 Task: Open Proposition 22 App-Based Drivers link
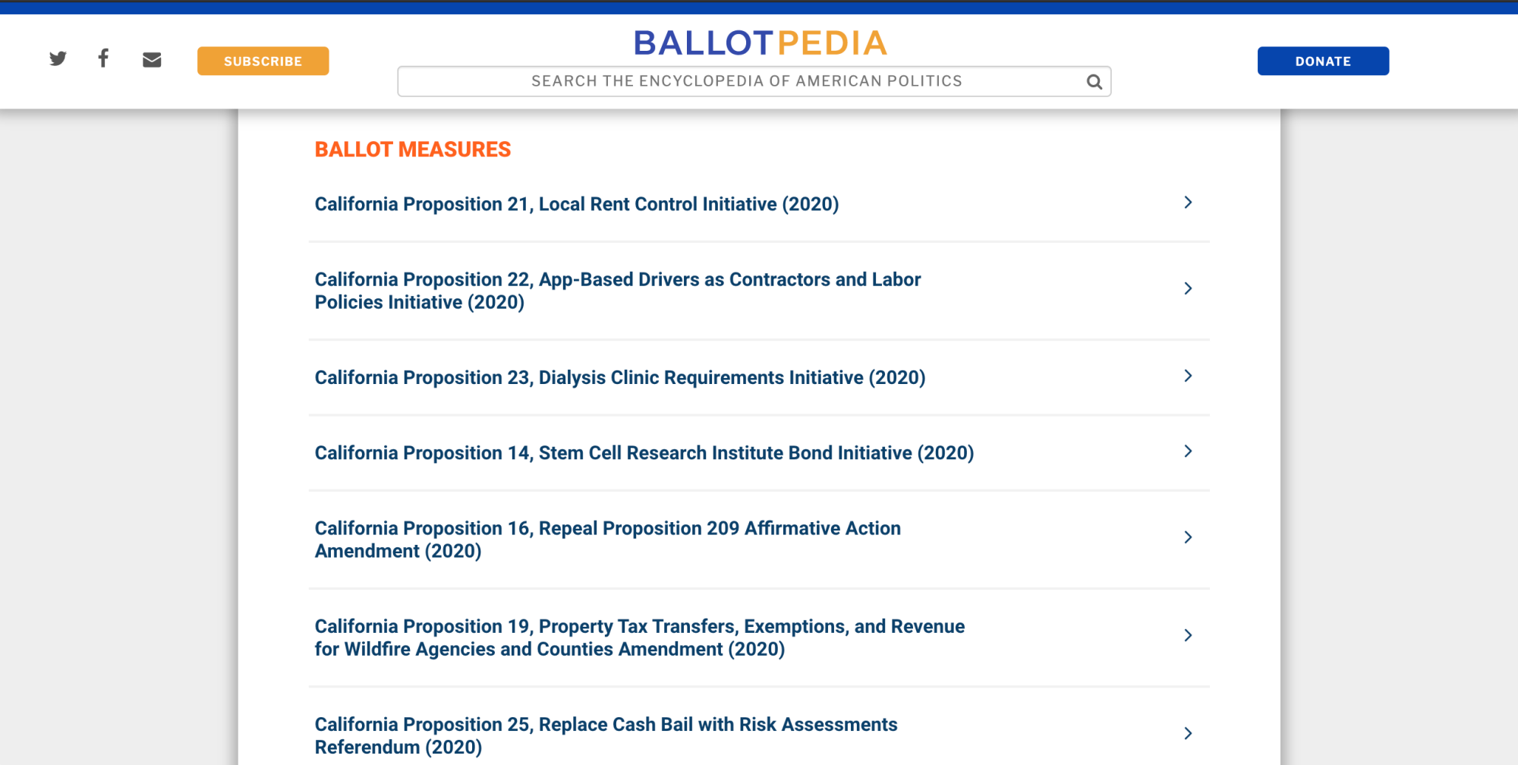pos(617,291)
